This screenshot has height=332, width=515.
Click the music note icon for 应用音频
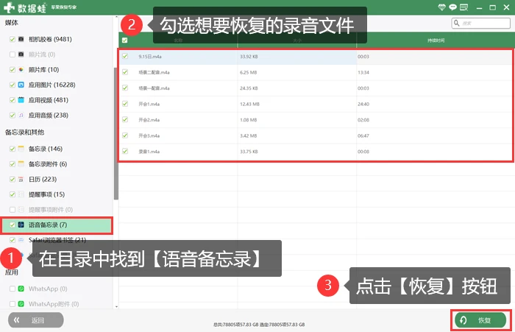[x=21, y=115]
